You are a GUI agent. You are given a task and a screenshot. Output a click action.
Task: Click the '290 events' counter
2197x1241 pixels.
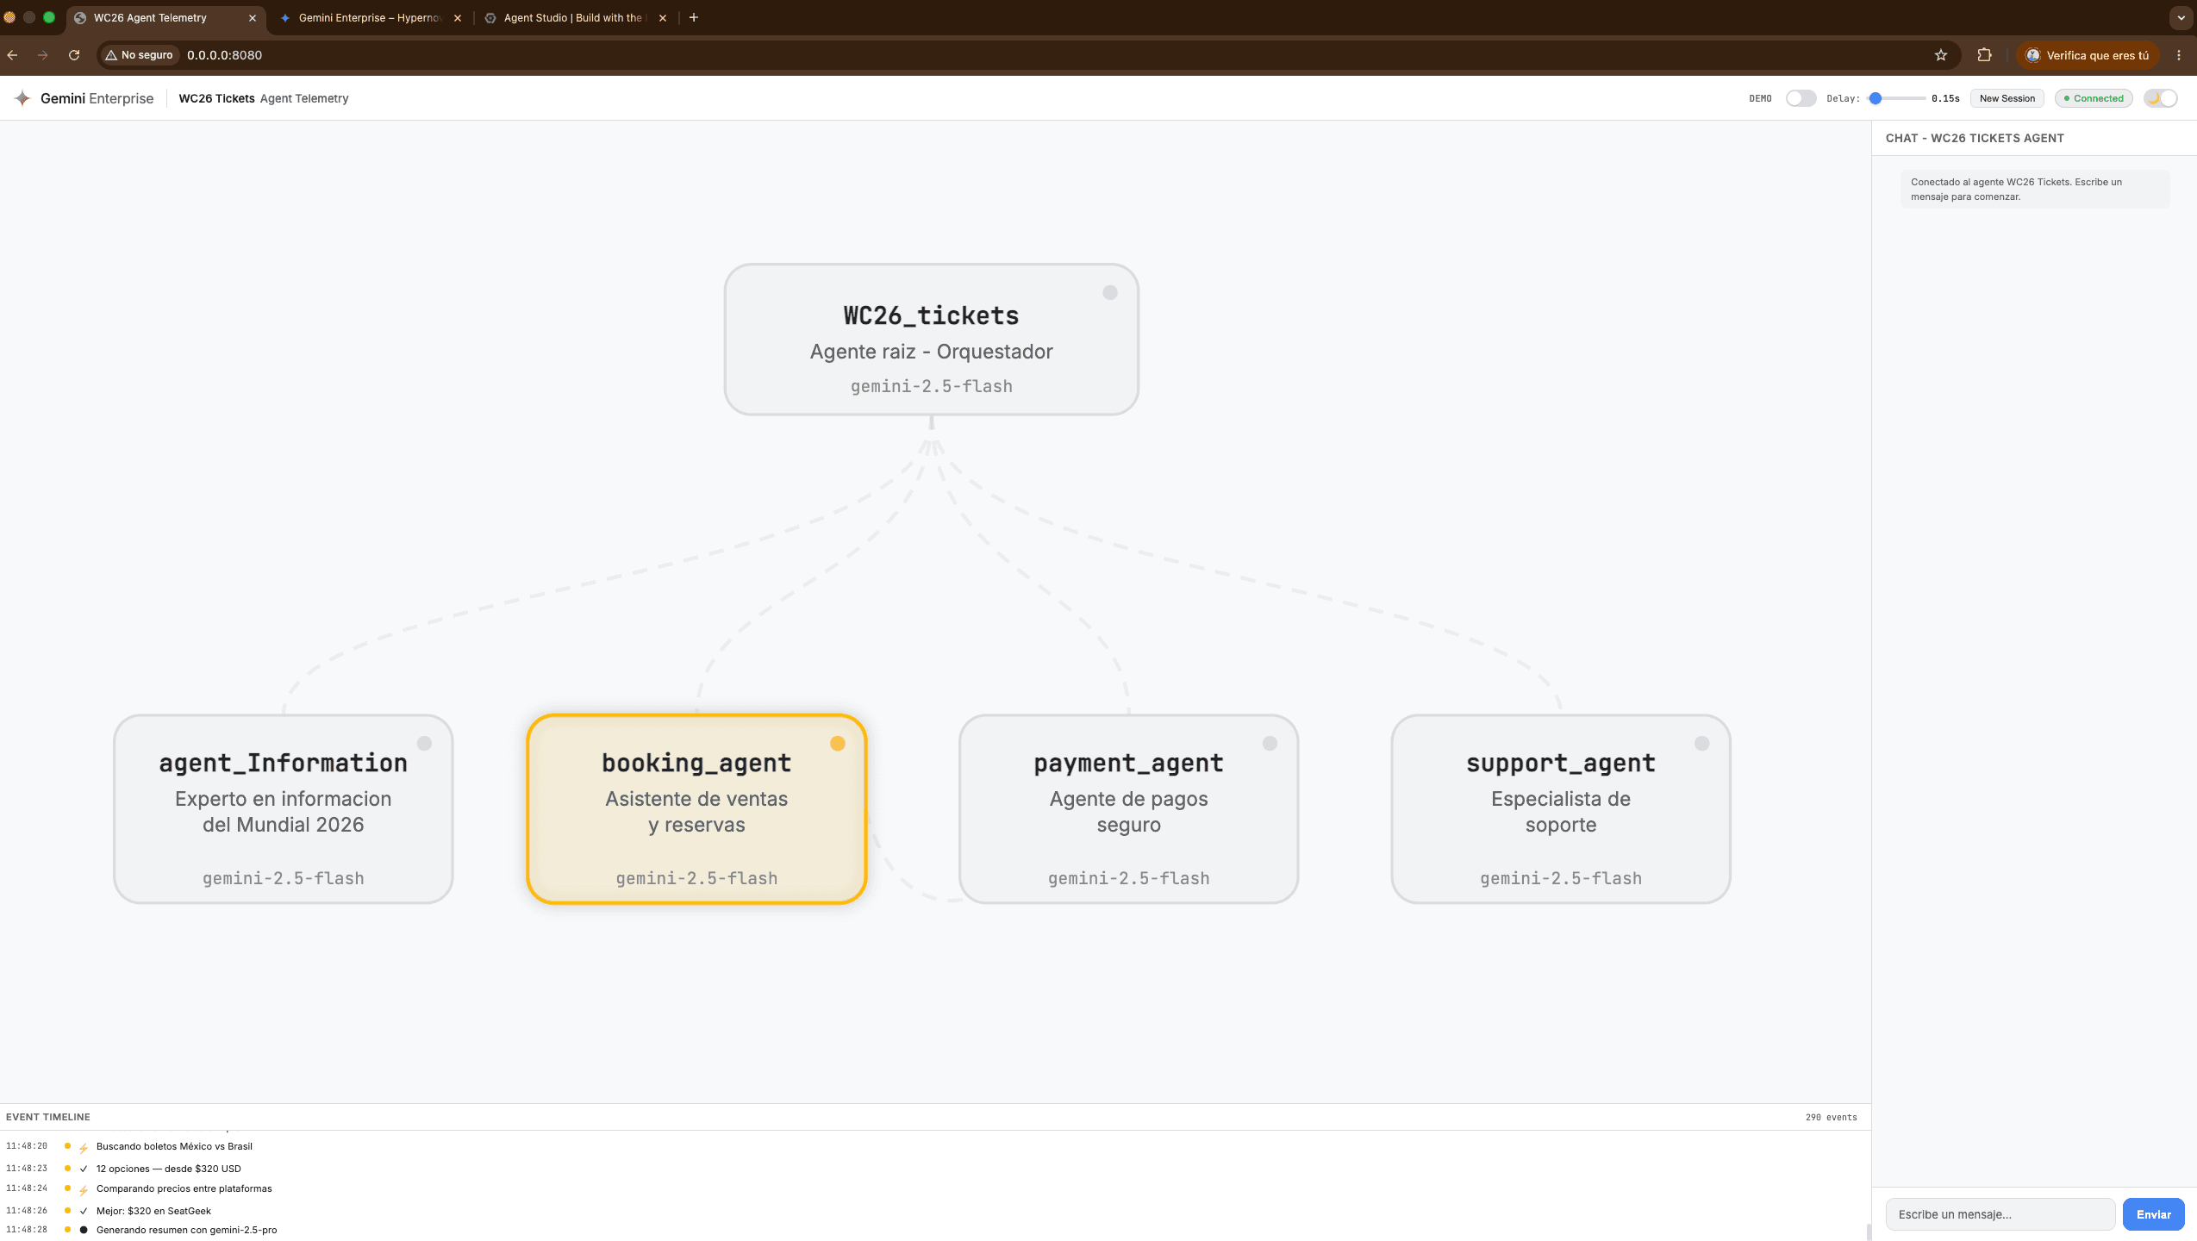(1832, 1117)
